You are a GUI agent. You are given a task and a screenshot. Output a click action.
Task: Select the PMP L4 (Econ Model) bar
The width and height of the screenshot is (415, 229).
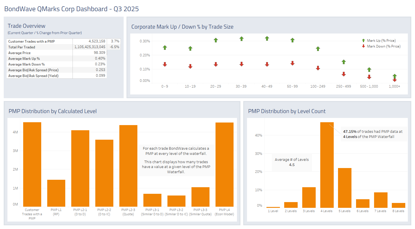click(x=224, y=165)
